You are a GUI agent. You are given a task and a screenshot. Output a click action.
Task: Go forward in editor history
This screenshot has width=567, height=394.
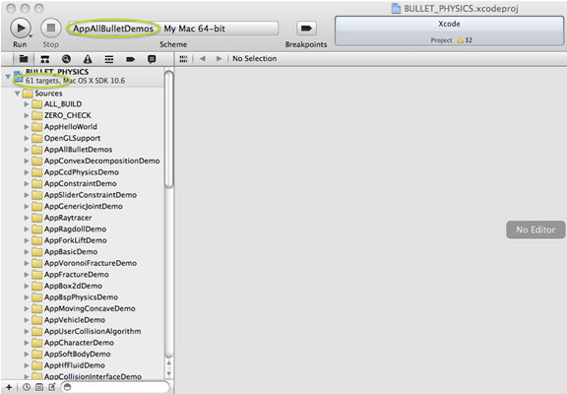[219, 59]
